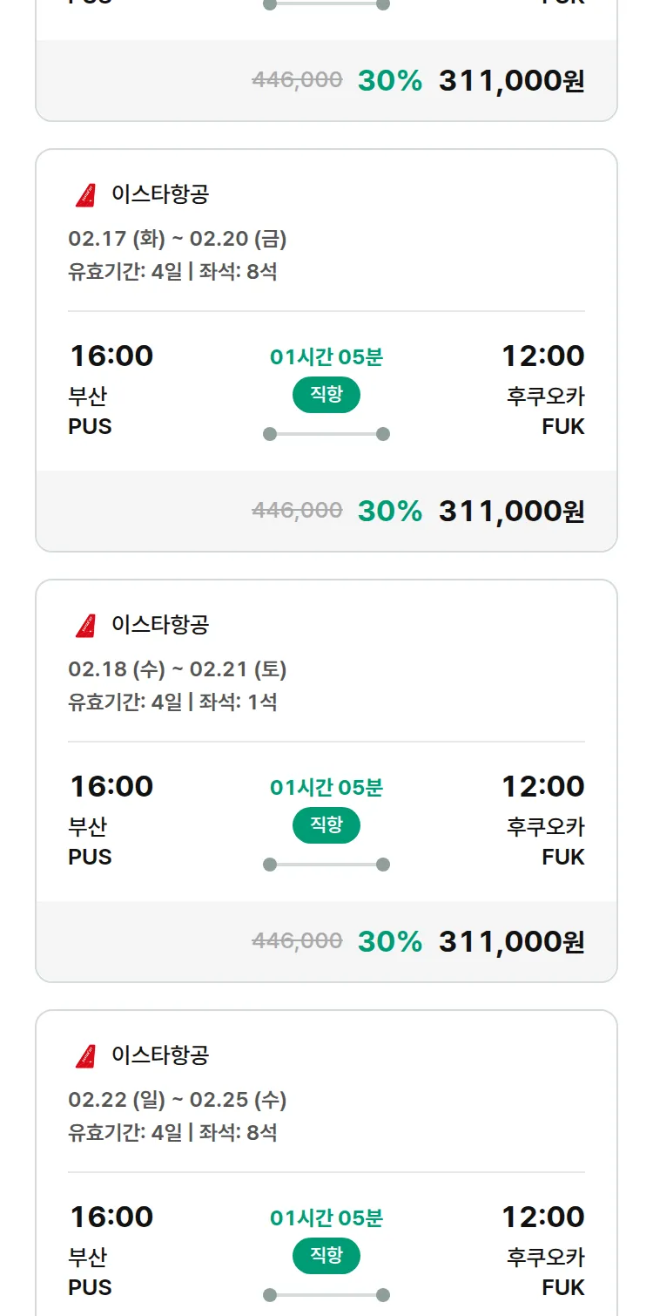Open the 02.18 (수) ~ 02.21 (토) date range
This screenshot has height=1316, width=653.
[x=178, y=669]
